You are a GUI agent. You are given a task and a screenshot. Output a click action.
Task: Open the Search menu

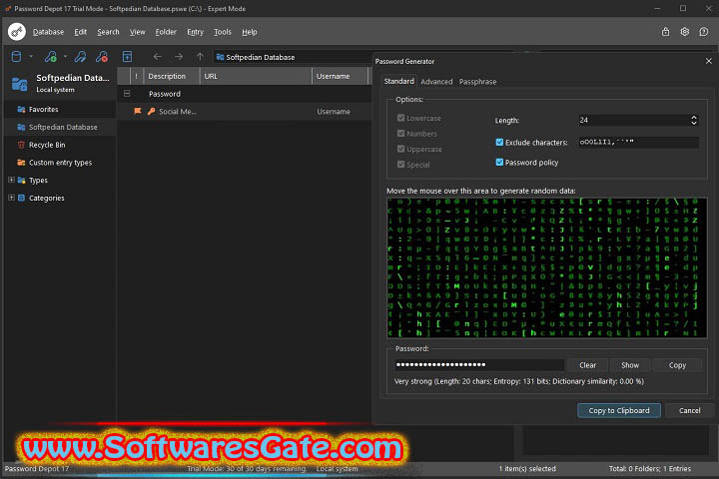pyautogui.click(x=108, y=32)
